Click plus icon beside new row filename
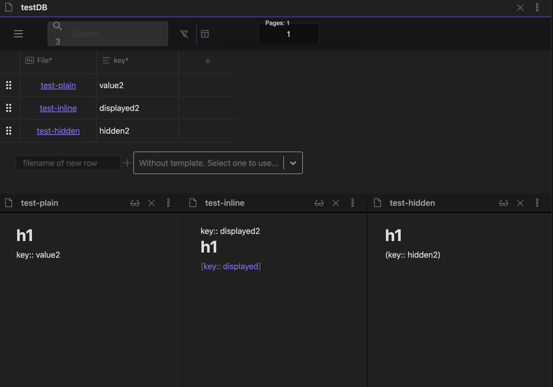The image size is (553, 387). [127, 163]
